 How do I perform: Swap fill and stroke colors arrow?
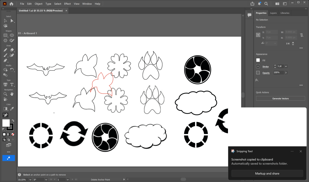[13, 121]
